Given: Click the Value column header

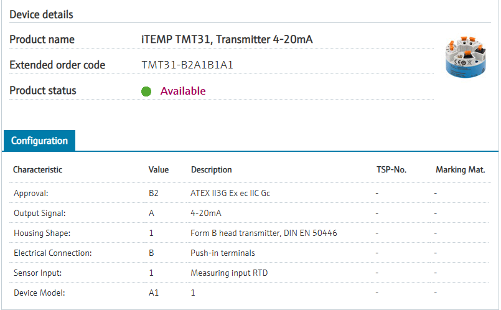Looking at the screenshot, I should (x=159, y=169).
